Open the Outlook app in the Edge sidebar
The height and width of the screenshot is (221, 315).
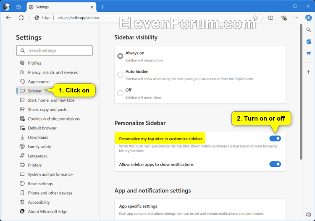coord(309,42)
